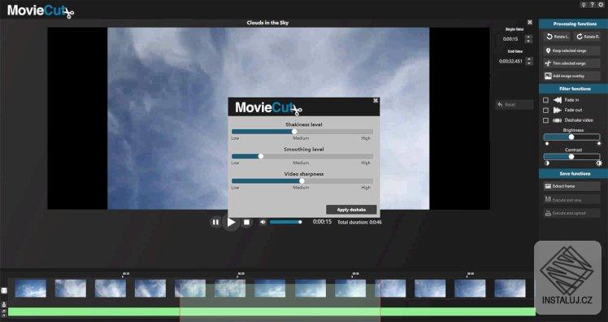Enable the Fade in checkbox
The width and height of the screenshot is (608, 322).
click(x=546, y=100)
